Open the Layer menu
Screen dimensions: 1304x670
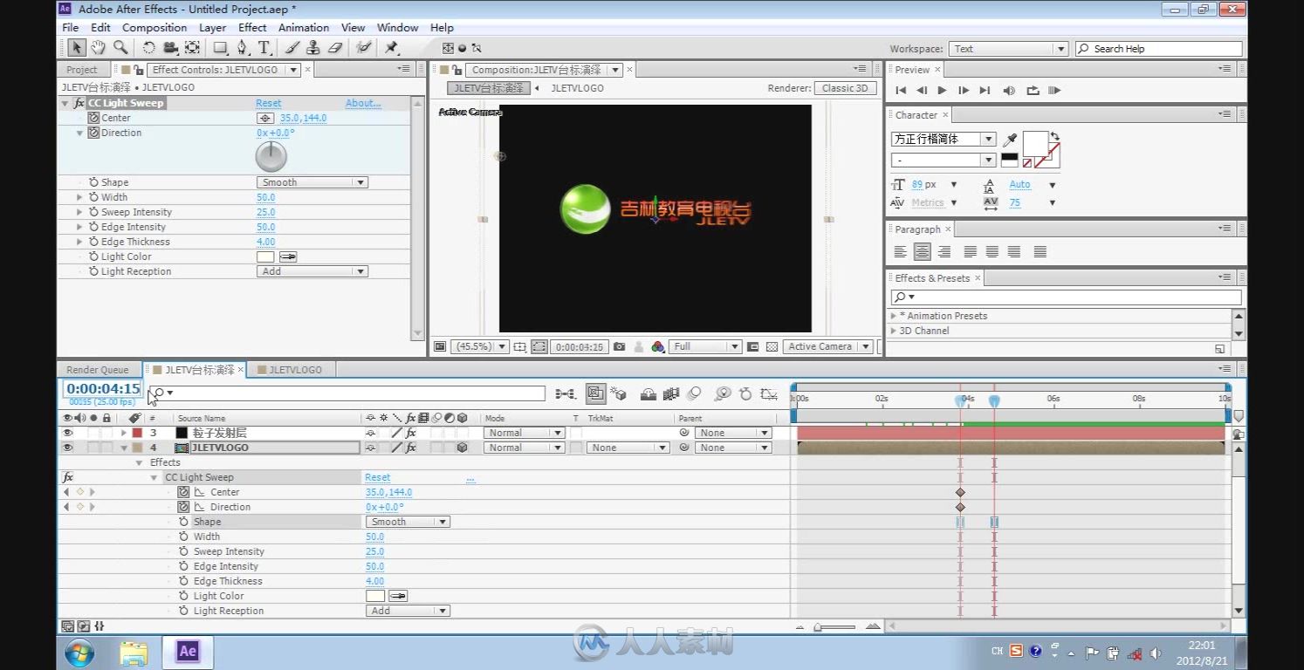click(x=212, y=28)
